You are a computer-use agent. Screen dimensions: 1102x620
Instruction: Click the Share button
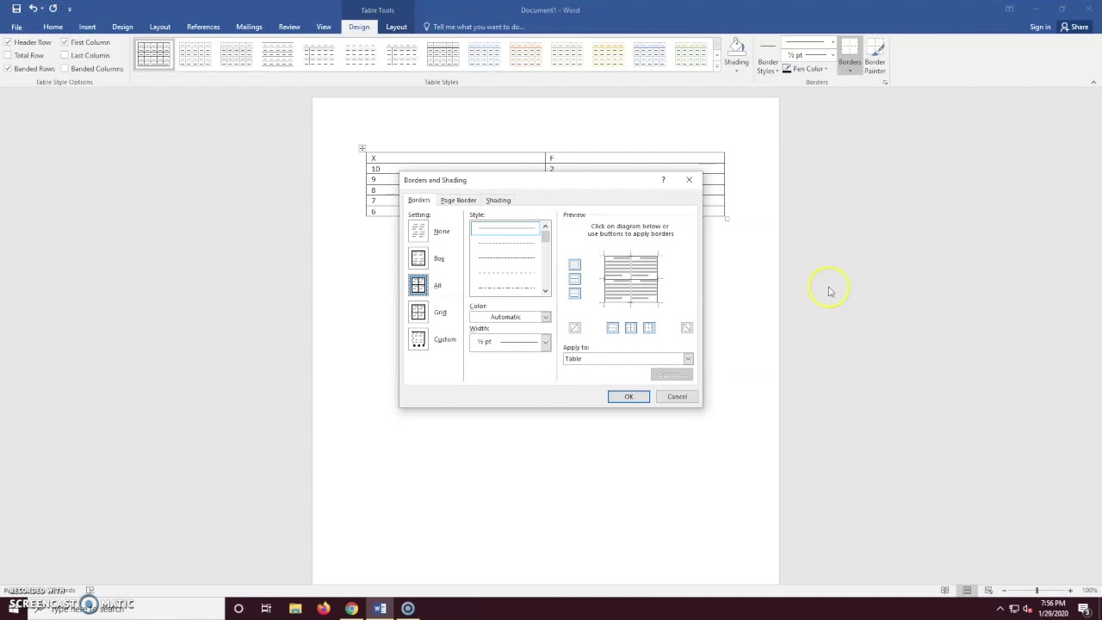tap(1074, 27)
